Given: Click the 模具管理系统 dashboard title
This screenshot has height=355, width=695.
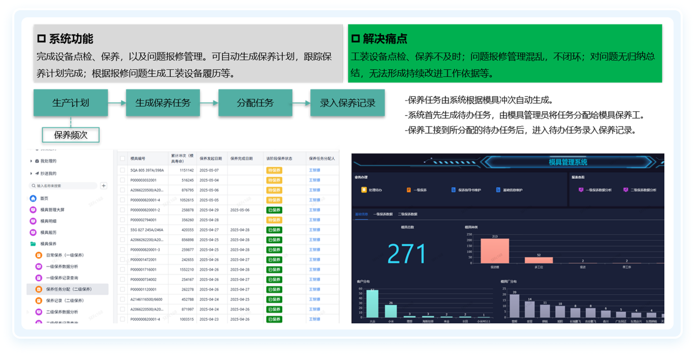Looking at the screenshot, I should click(568, 162).
